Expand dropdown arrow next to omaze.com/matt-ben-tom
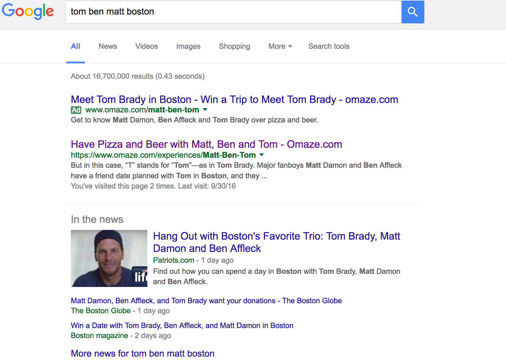506x364 pixels. pyautogui.click(x=205, y=110)
